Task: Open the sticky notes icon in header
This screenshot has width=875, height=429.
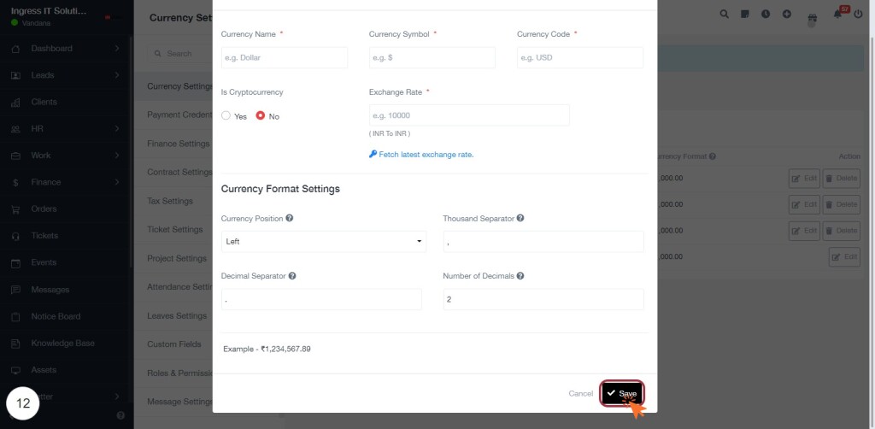Action: (745, 14)
